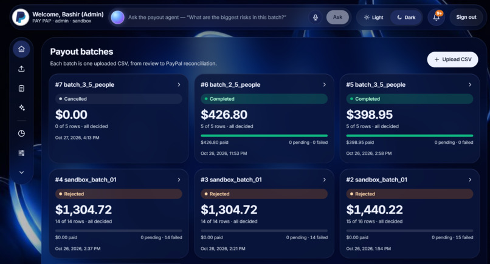Click the green progress bar on batch #6
490x264 pixels.
264,136
